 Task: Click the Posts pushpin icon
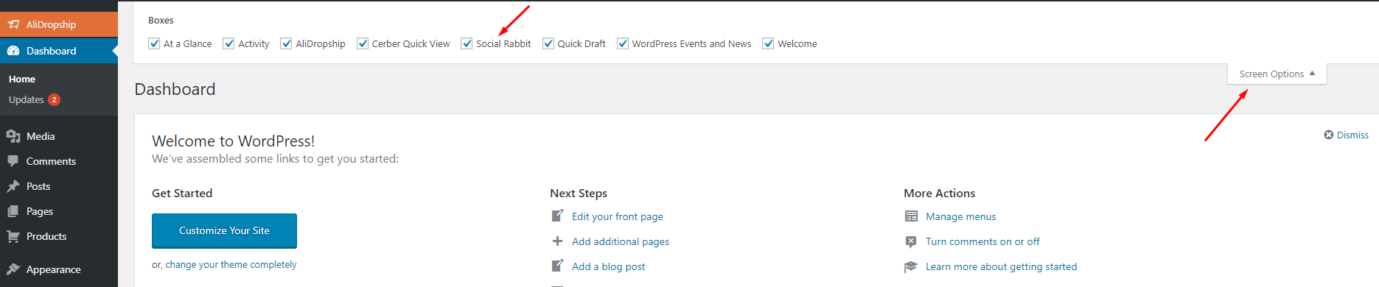(13, 186)
